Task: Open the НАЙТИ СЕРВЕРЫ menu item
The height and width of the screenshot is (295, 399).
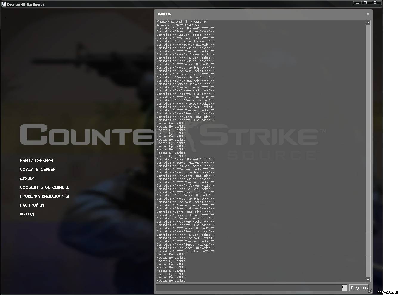Action: pyautogui.click(x=36, y=160)
